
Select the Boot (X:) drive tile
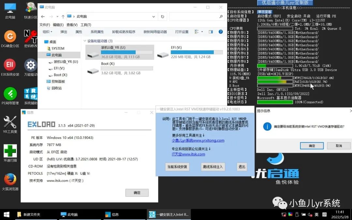click(120, 68)
